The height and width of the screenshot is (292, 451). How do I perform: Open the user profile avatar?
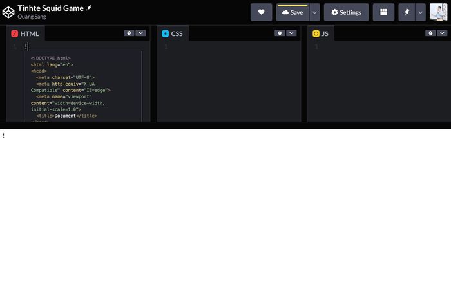[x=439, y=12]
